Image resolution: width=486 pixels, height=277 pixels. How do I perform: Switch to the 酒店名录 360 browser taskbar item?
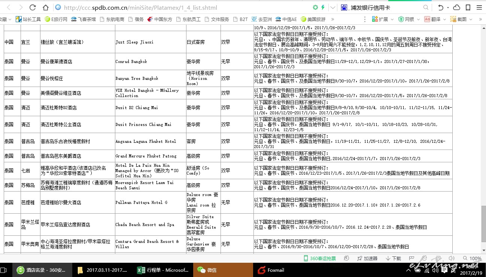(x=42, y=270)
